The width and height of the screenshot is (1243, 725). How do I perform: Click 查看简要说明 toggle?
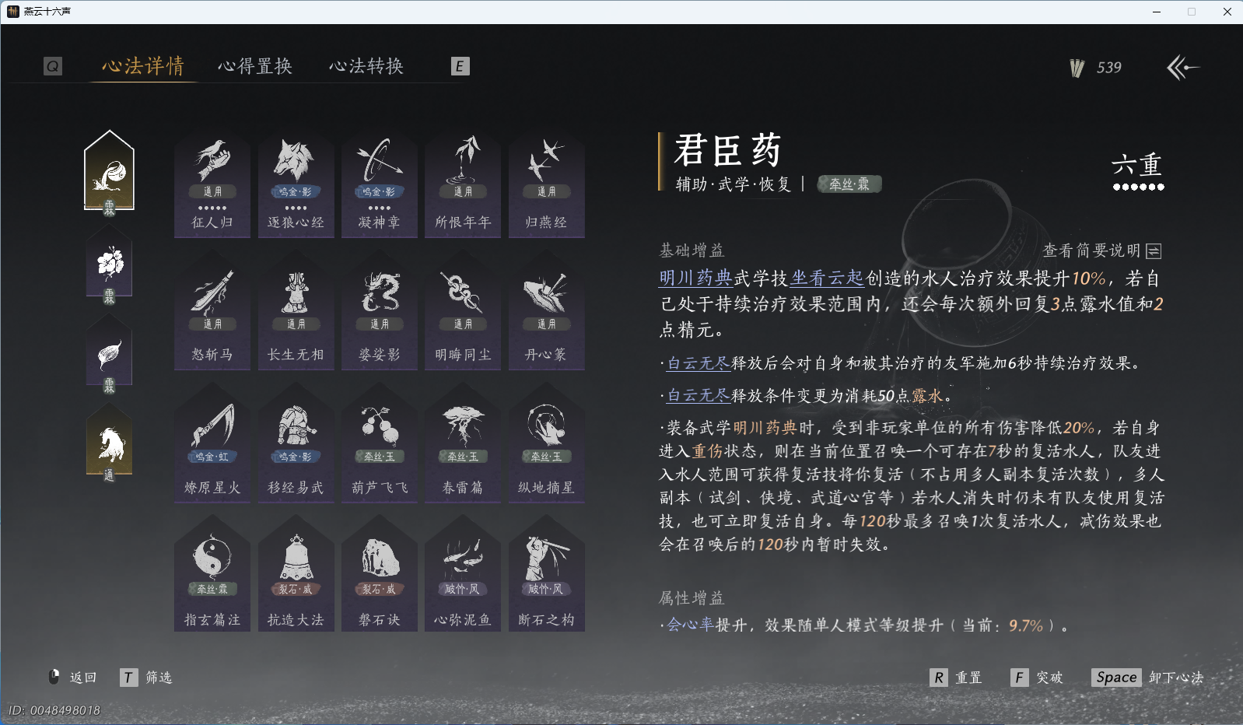tap(1102, 250)
